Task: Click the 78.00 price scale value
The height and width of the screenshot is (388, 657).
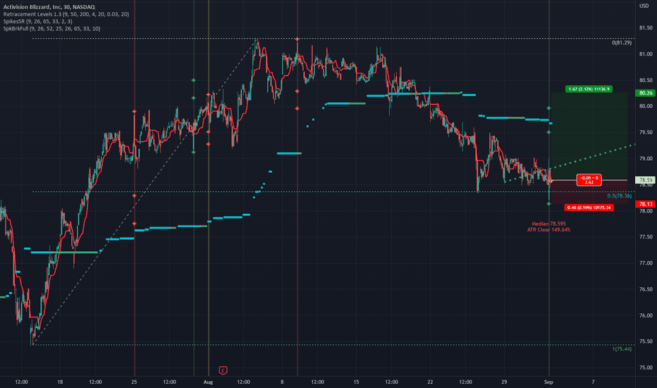Action: (x=646, y=211)
